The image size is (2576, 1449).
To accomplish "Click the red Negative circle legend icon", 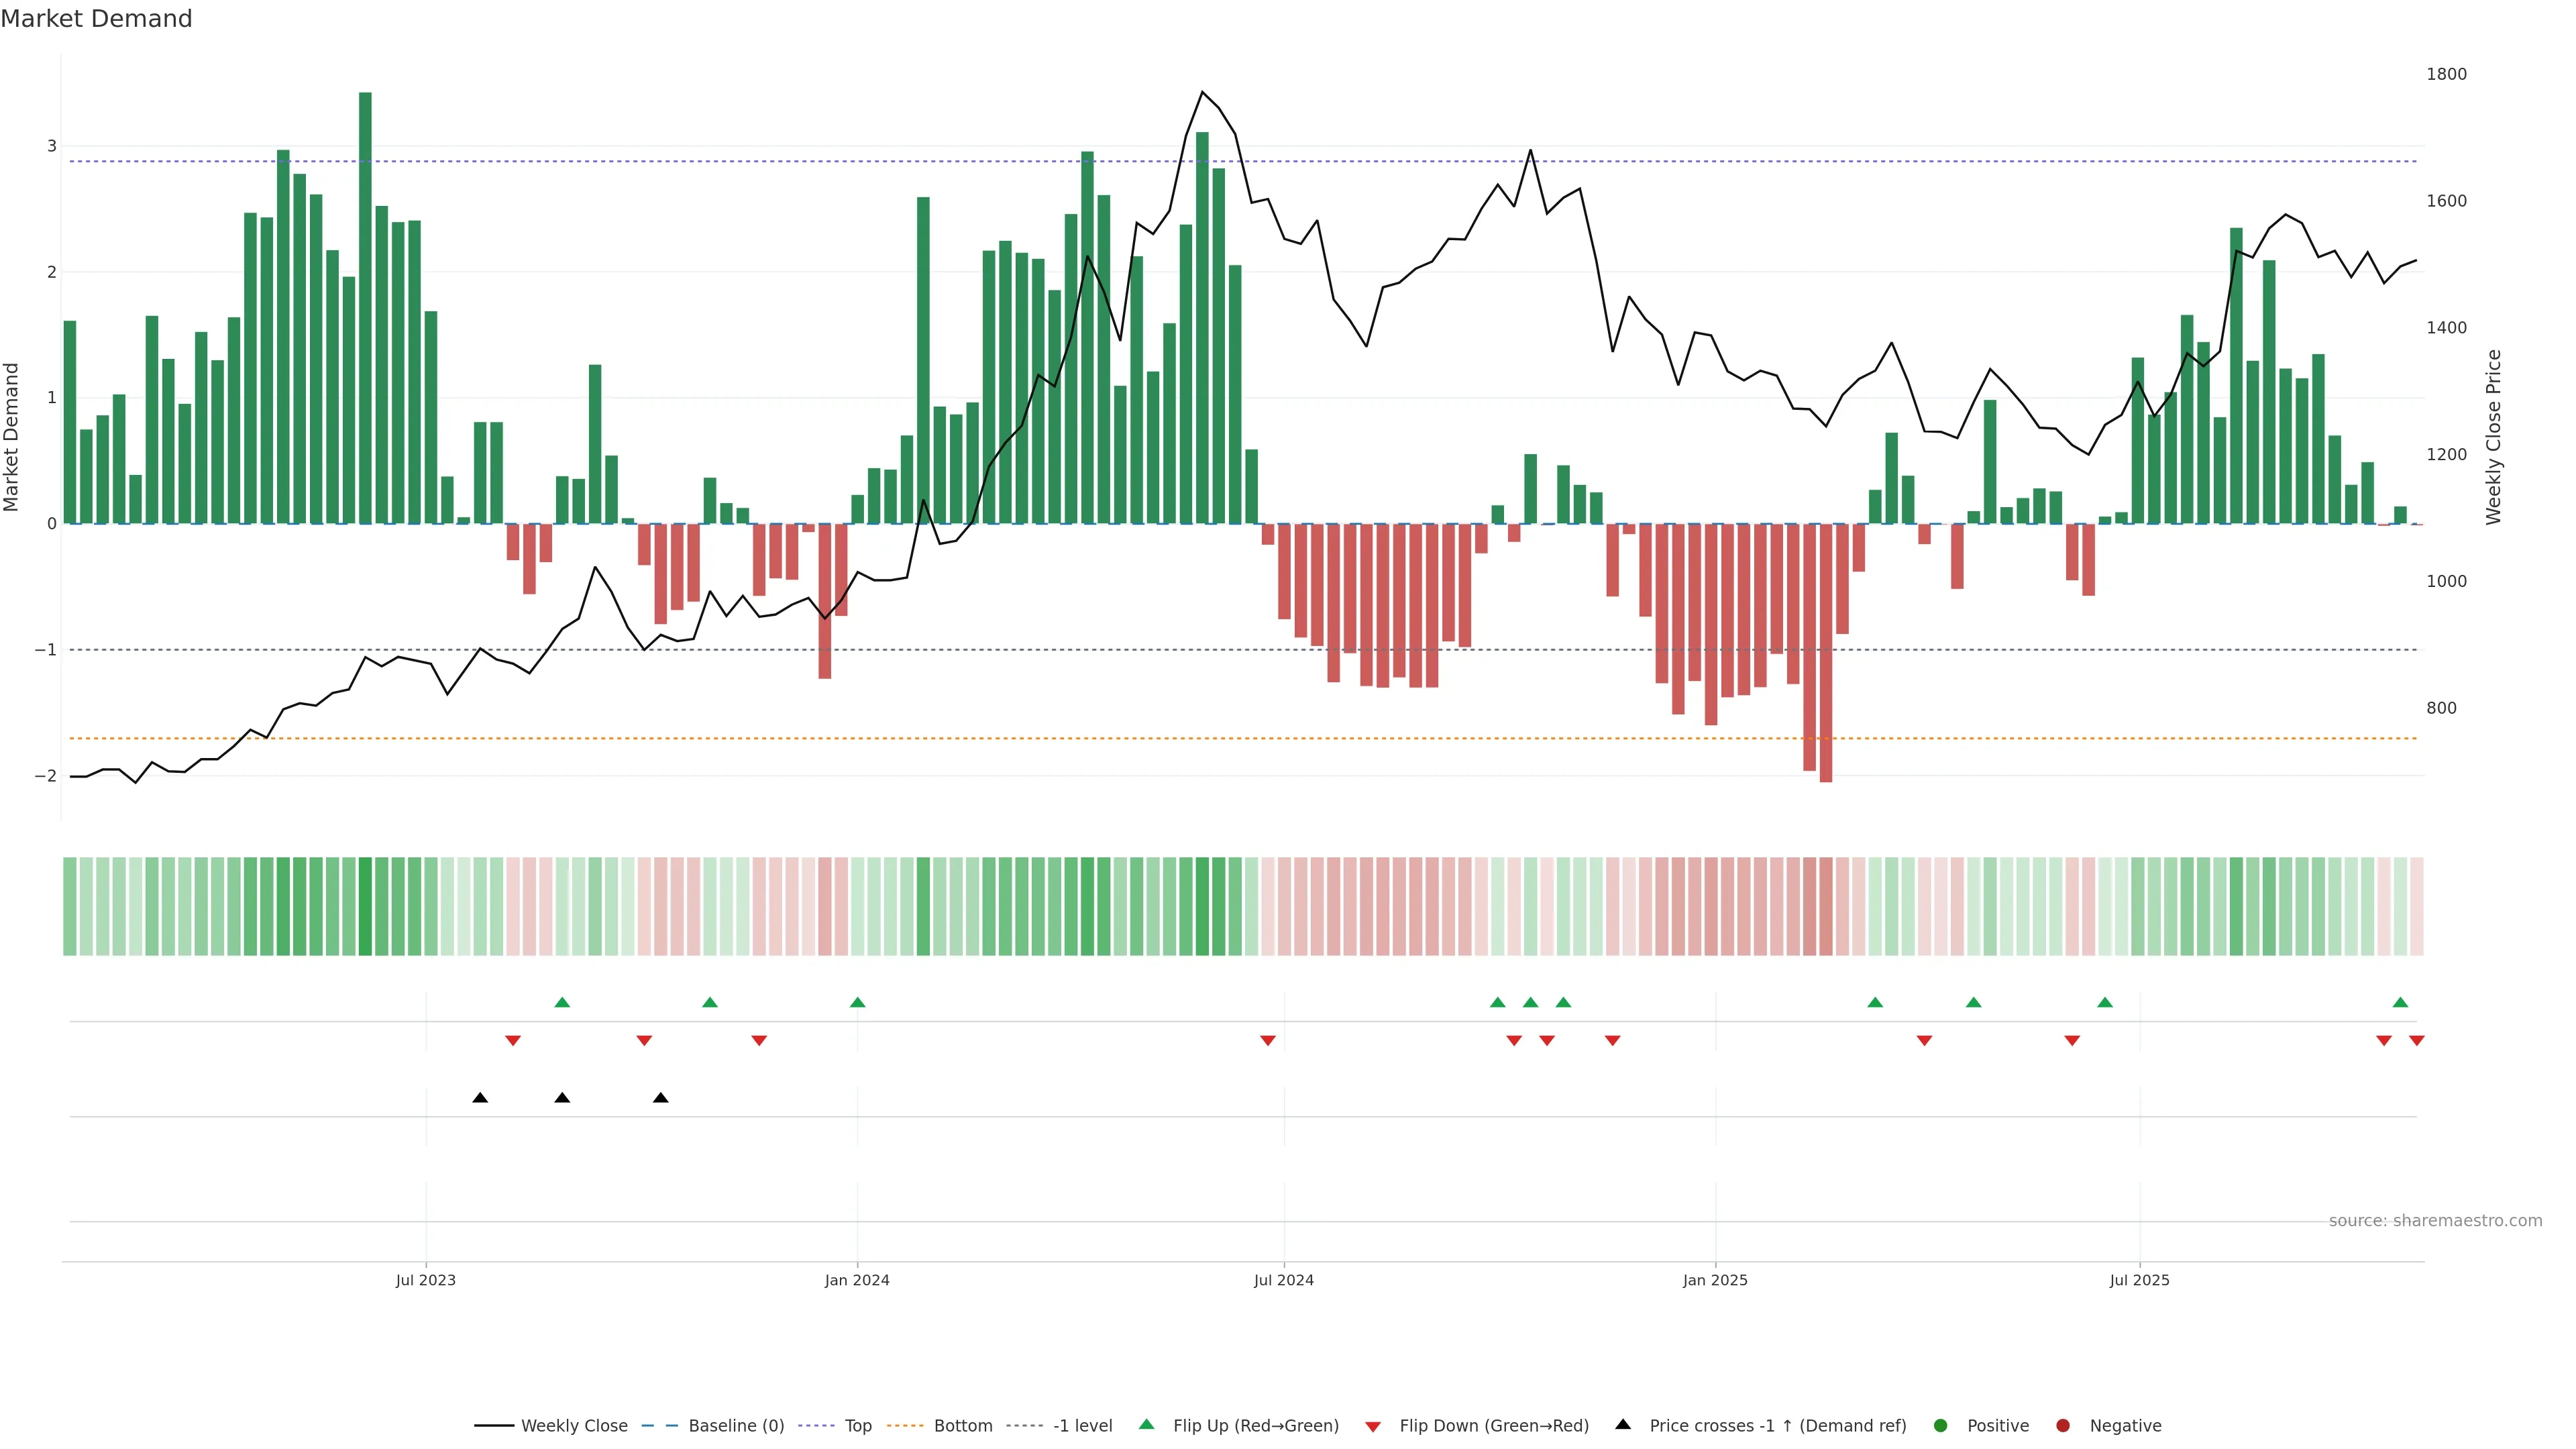I will [x=2063, y=1425].
